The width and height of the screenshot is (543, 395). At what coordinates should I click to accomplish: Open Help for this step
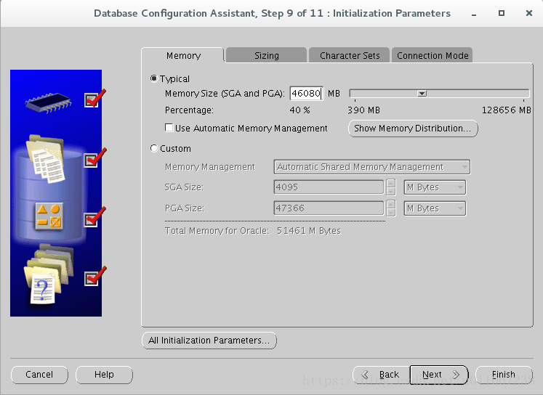(104, 375)
